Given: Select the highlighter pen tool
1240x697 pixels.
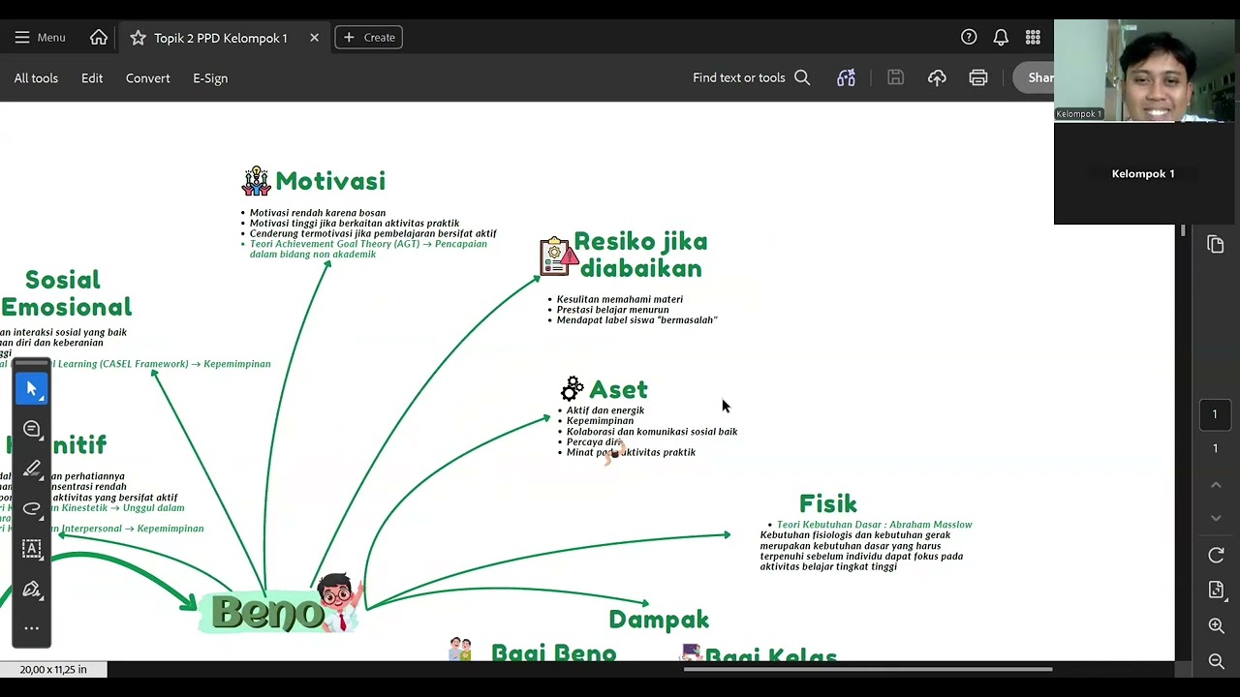Looking at the screenshot, I should pos(32,469).
